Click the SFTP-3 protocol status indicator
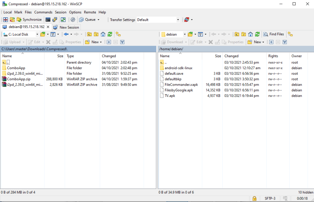Viewport: 314px width, 202px height. 270,198
